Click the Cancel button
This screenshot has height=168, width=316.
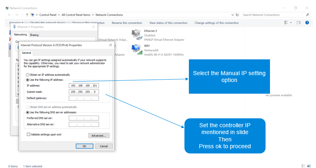click(x=104, y=146)
